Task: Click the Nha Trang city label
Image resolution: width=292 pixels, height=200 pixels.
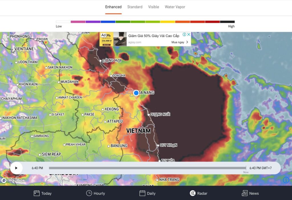Action: click(x=169, y=180)
